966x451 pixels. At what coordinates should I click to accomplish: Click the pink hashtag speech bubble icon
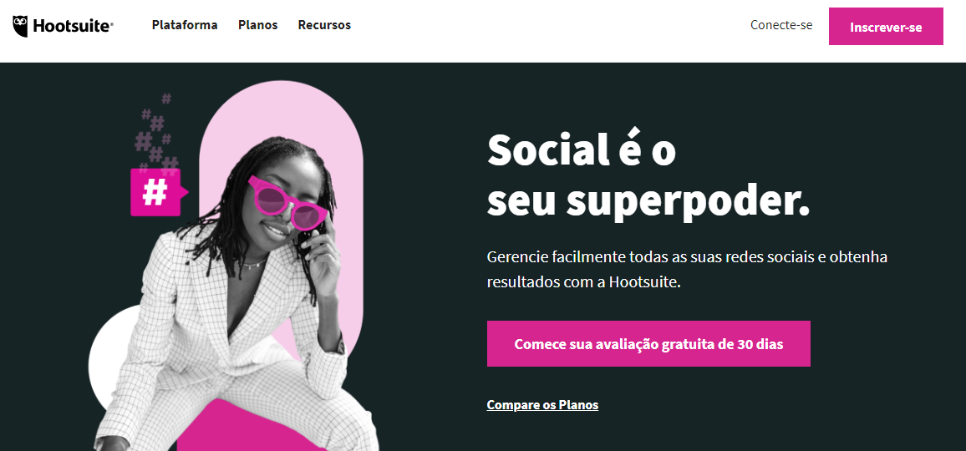pos(156,192)
